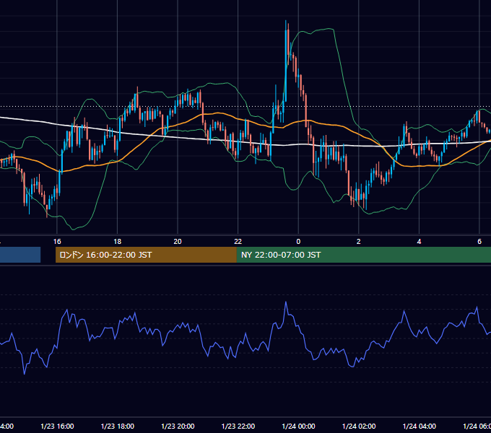Click the blue session bar before ロンドン
491x433 pixels.
tap(20, 255)
